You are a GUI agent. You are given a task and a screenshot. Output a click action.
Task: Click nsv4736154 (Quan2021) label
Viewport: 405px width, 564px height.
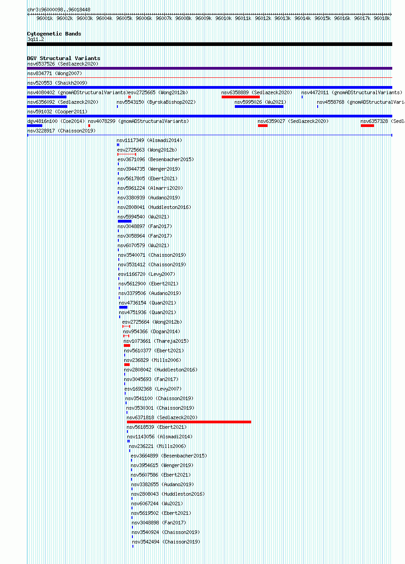(x=147, y=303)
